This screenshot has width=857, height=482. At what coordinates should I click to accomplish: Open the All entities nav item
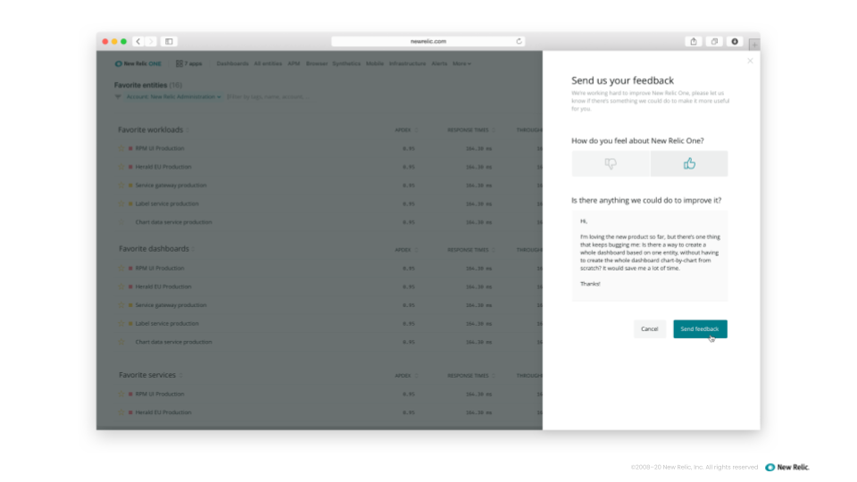coord(268,64)
